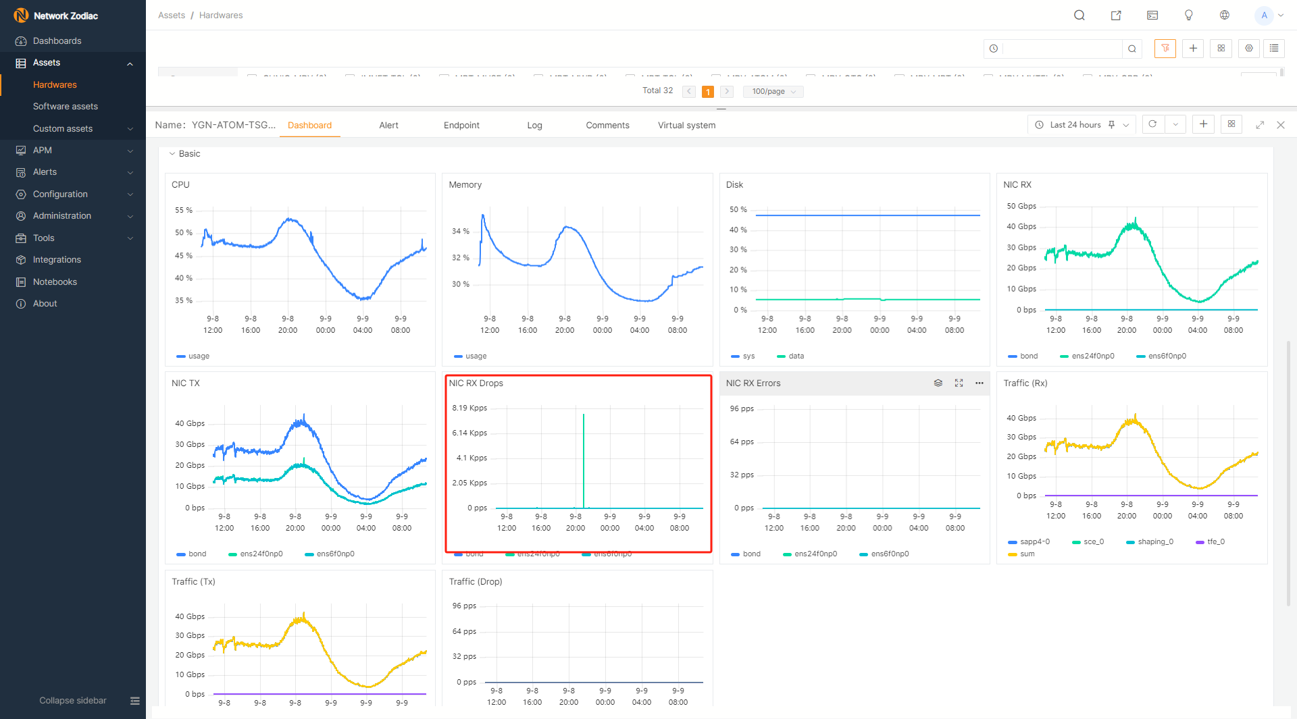Open the Endpoint tab

click(x=461, y=125)
